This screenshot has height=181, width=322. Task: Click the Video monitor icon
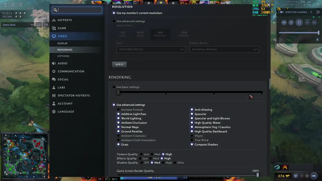pyautogui.click(x=54, y=36)
